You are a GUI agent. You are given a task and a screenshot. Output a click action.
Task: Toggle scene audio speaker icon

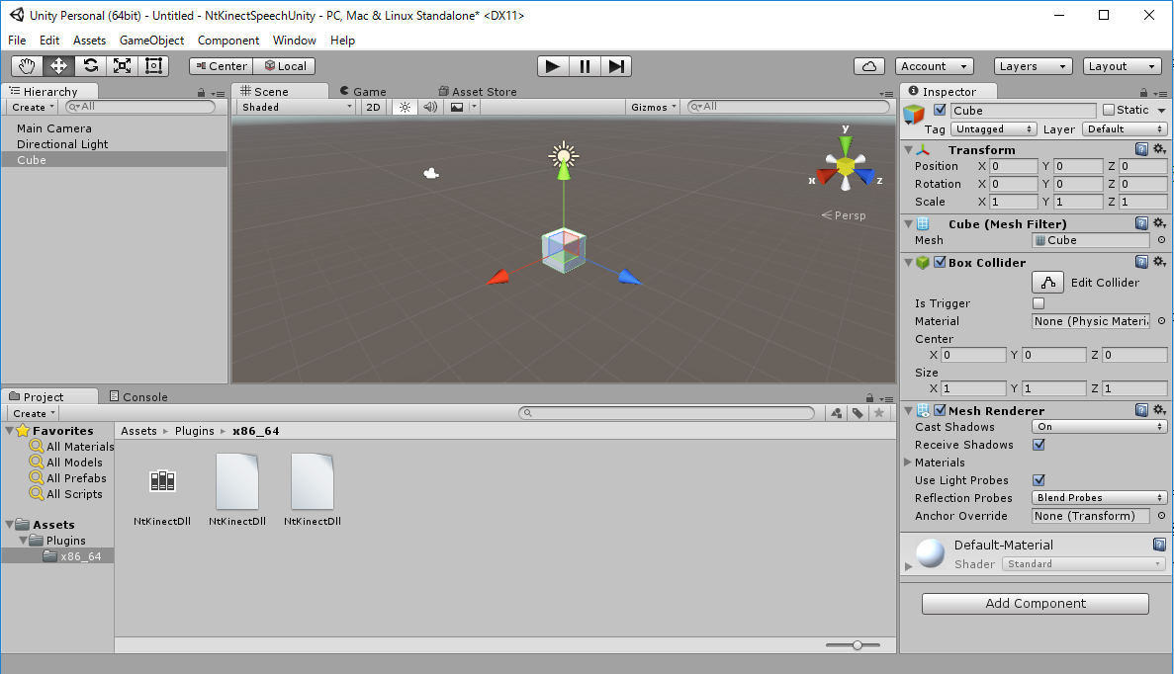click(x=429, y=107)
